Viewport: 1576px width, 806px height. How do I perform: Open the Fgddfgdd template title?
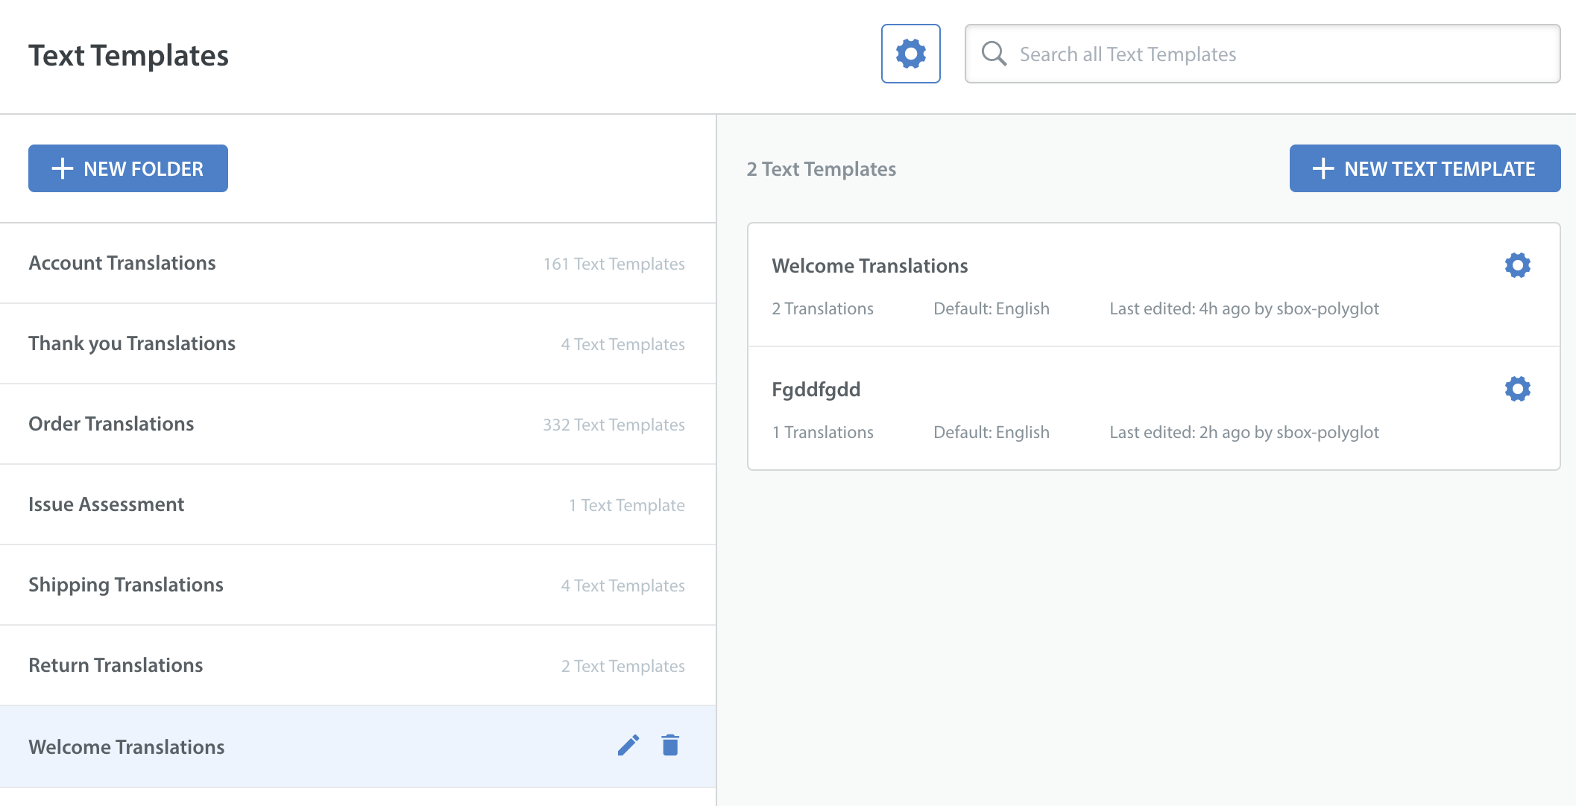tap(816, 390)
